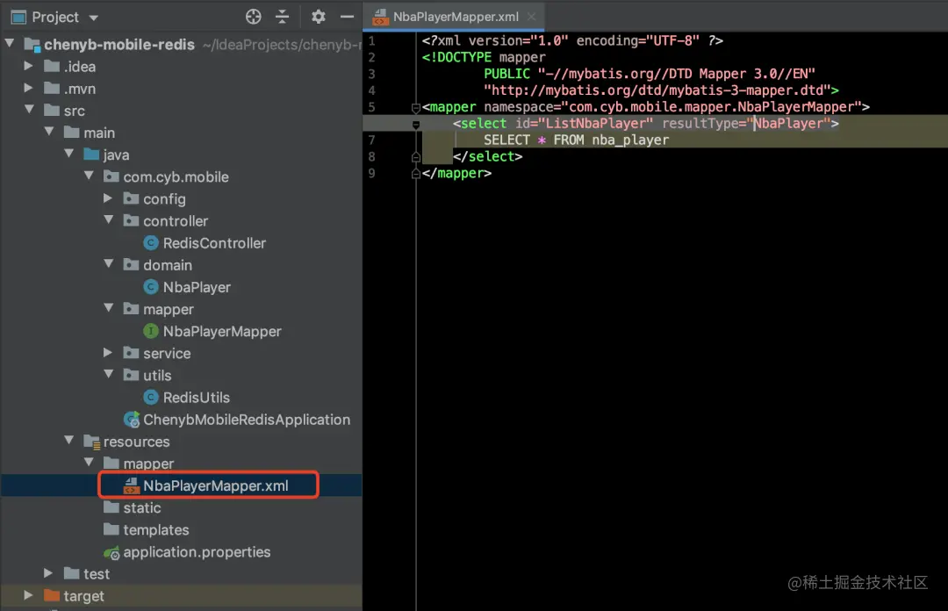Select RedisController in project tree
Viewport: 948px width, 611px height.
(214, 243)
